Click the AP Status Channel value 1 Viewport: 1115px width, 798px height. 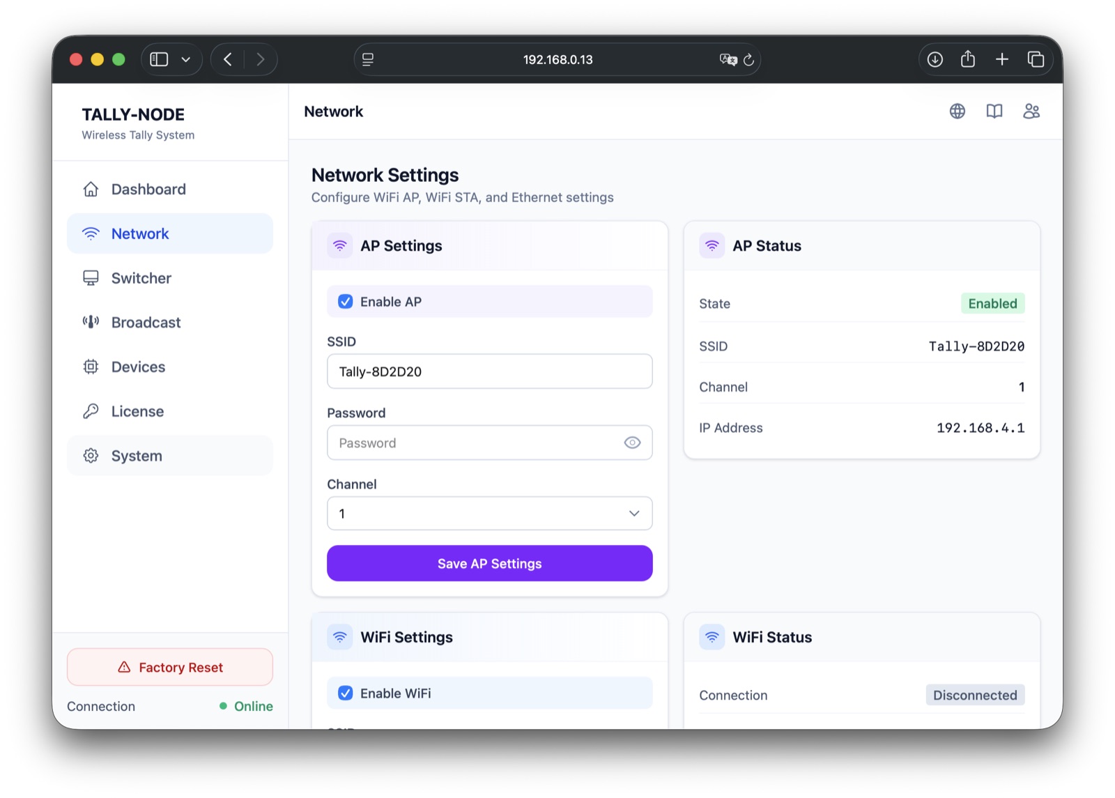(x=1022, y=387)
